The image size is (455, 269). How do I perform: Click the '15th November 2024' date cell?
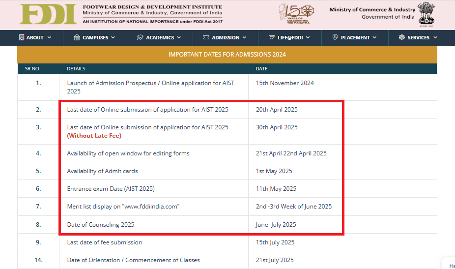point(284,83)
